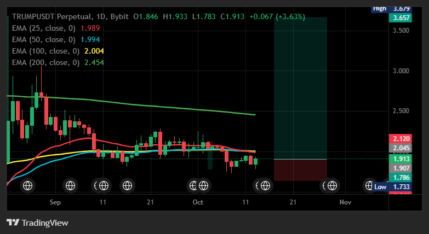Click the current price 1.913 label
The image size is (429, 234).
401,159
